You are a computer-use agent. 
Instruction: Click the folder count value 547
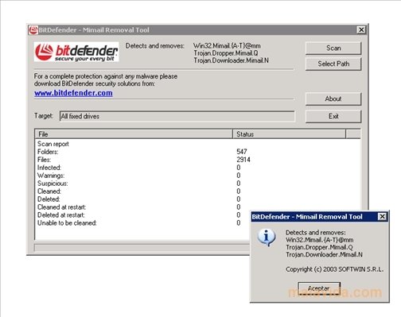click(x=242, y=152)
